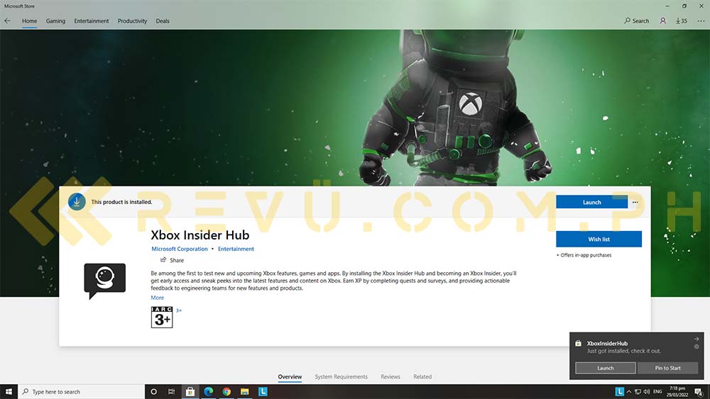
Task: Click ENG language indicator
Action: [x=657, y=392]
